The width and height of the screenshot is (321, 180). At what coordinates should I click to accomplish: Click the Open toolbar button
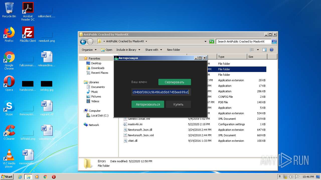[x=107, y=50]
